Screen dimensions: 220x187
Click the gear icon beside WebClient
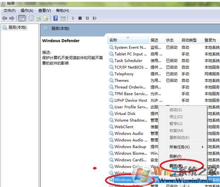tap(111, 127)
